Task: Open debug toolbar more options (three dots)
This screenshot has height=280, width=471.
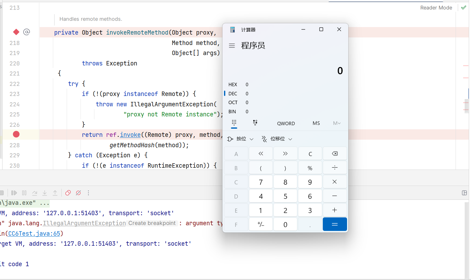Action: tap(88, 193)
